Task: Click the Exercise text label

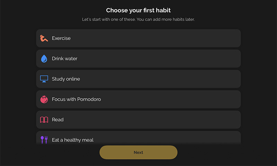Action: (x=61, y=38)
